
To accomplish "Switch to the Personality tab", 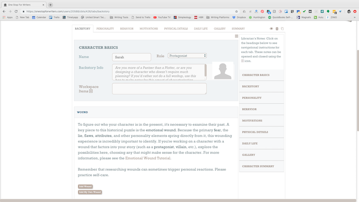I will point(105,29).
